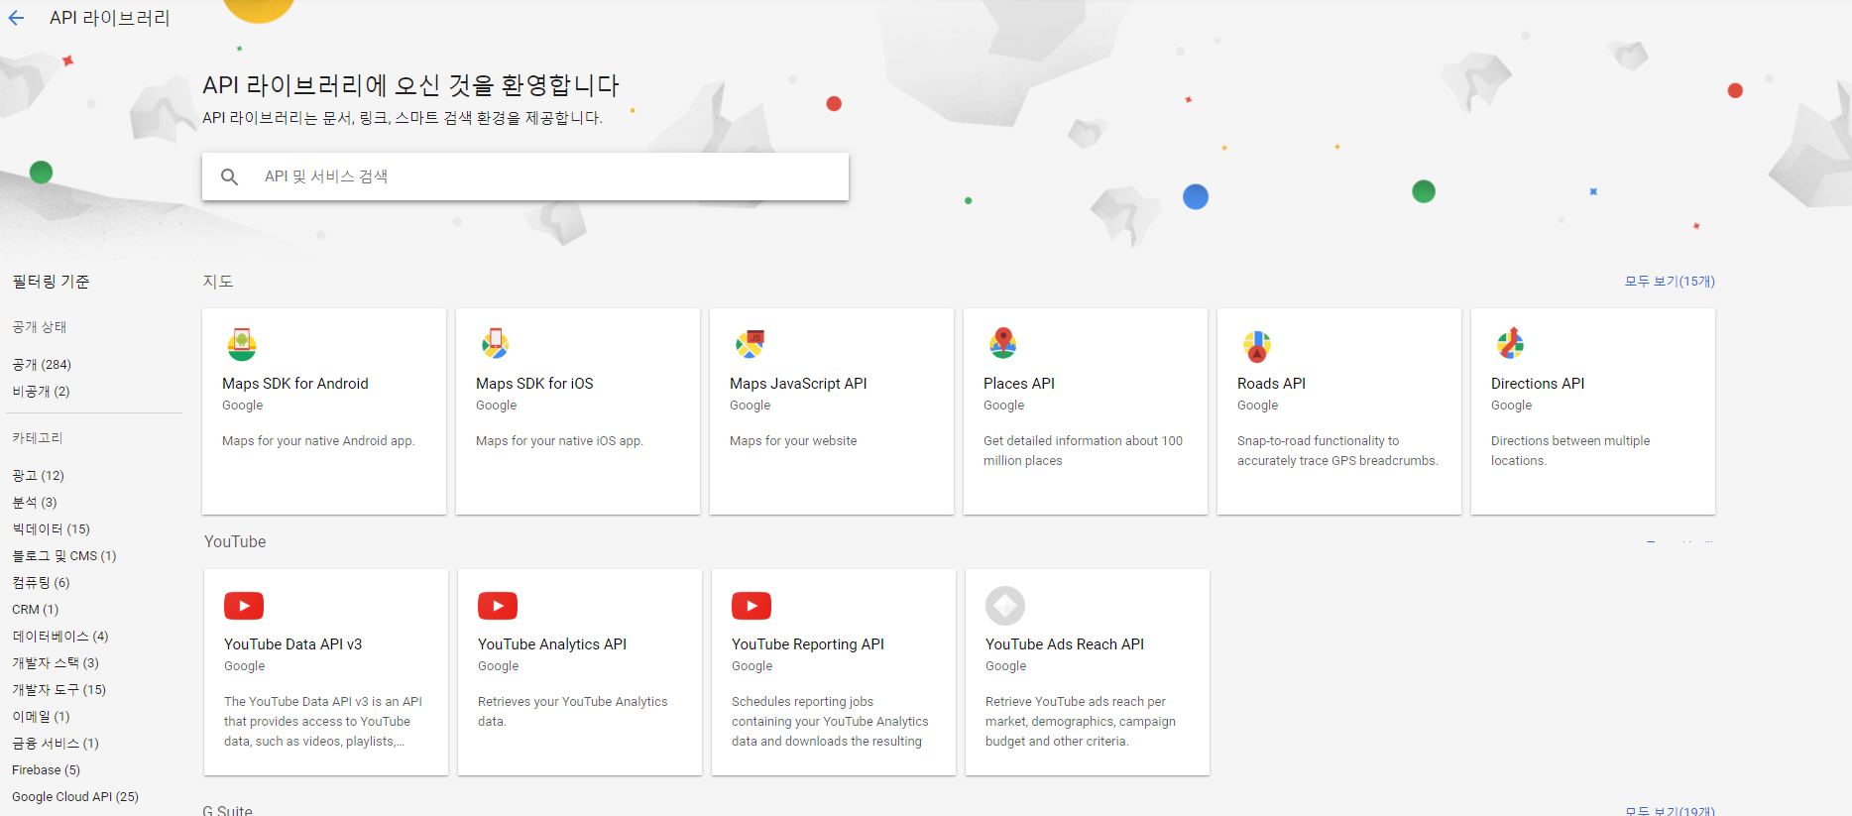The height and width of the screenshot is (816, 1852).
Task: Click the YouTube Reporting API icon
Action: [752, 605]
